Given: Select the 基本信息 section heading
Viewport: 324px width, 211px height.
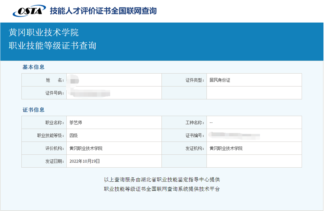Looking at the screenshot, I should pos(33,67).
